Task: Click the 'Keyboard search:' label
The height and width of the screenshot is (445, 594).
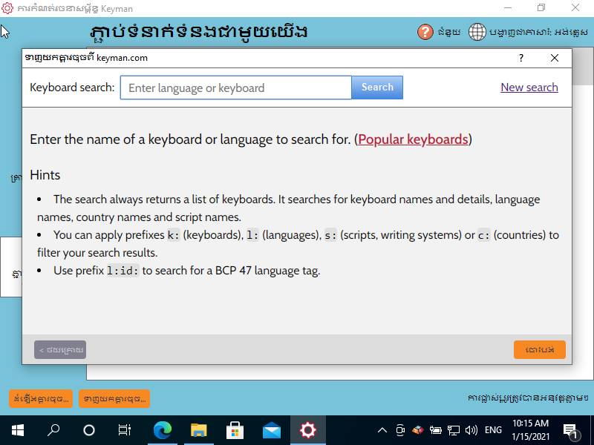Action: [x=72, y=88]
